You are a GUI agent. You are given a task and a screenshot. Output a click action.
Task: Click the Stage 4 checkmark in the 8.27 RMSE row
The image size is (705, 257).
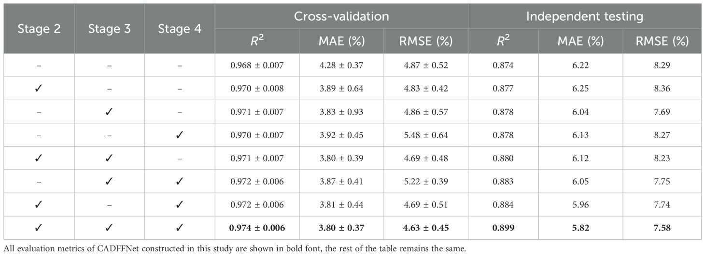click(180, 135)
